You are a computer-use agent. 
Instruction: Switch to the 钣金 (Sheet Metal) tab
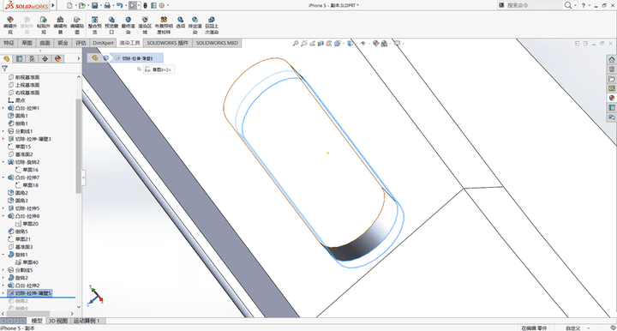(x=63, y=43)
